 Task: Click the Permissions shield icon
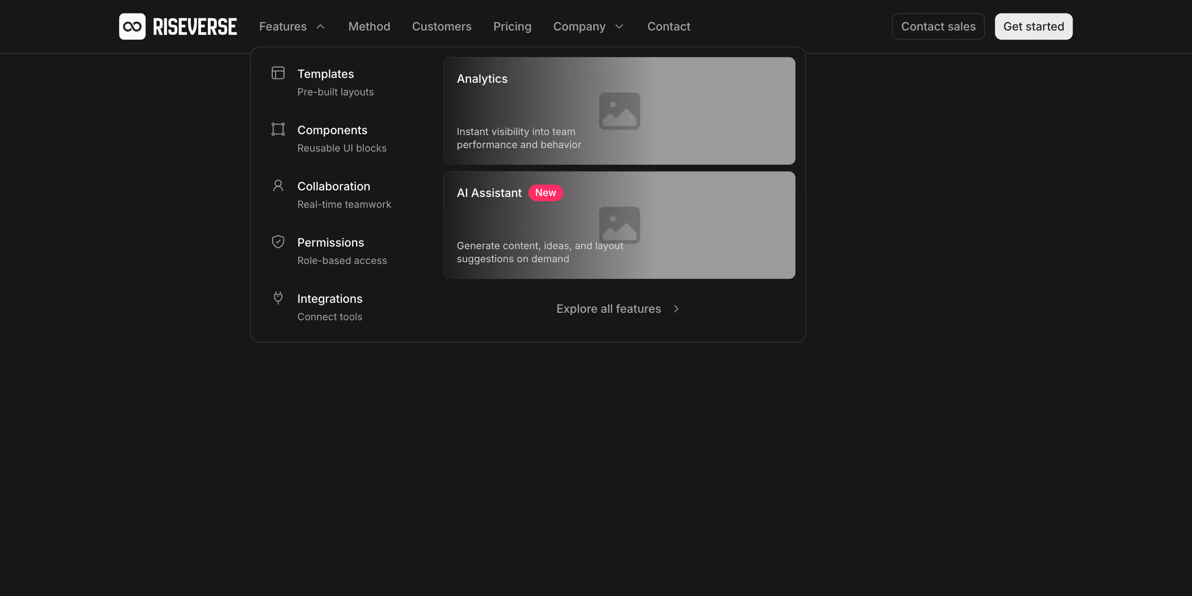point(278,241)
